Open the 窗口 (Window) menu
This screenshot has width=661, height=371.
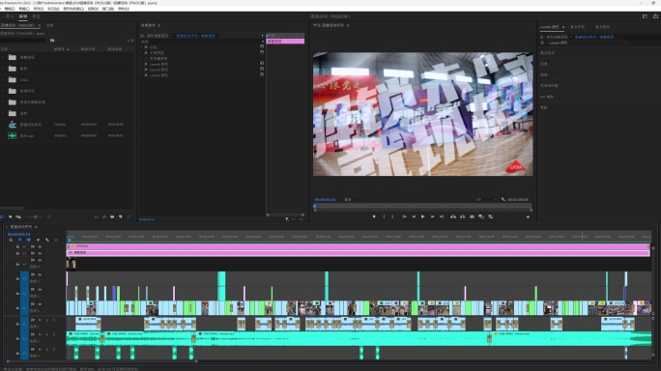108,9
